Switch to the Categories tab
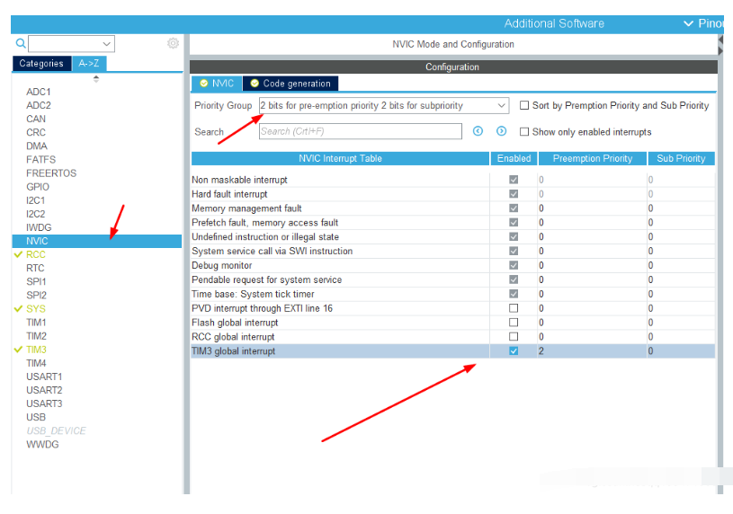This screenshot has width=733, height=514. (x=41, y=64)
